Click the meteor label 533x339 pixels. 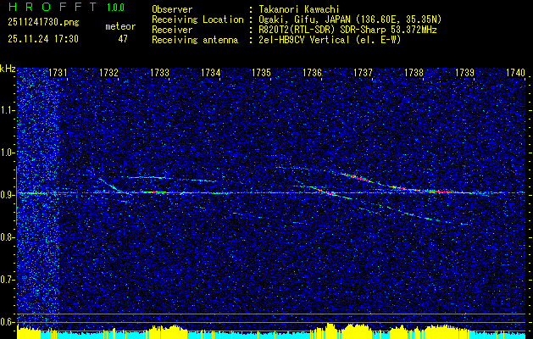tap(120, 26)
